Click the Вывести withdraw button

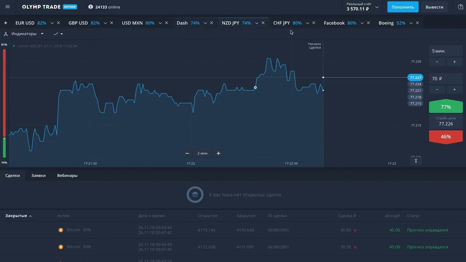point(434,7)
